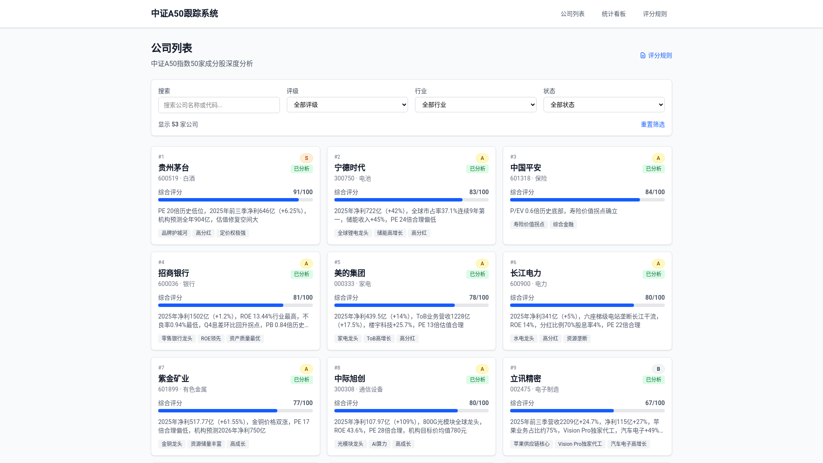The width and height of the screenshot is (823, 463).
Task: Click the 已分析 status tag on 中国平安
Action: (x=654, y=169)
